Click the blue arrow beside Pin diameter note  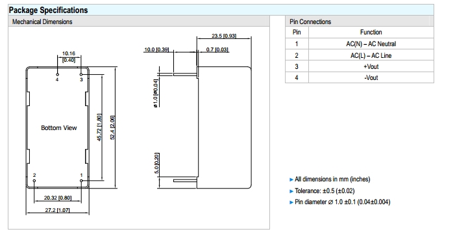coord(291,202)
